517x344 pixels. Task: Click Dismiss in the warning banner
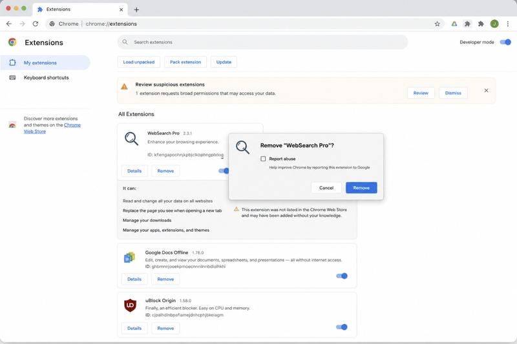point(453,93)
